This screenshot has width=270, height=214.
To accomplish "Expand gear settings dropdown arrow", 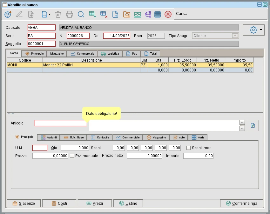I will (x=261, y=30).
